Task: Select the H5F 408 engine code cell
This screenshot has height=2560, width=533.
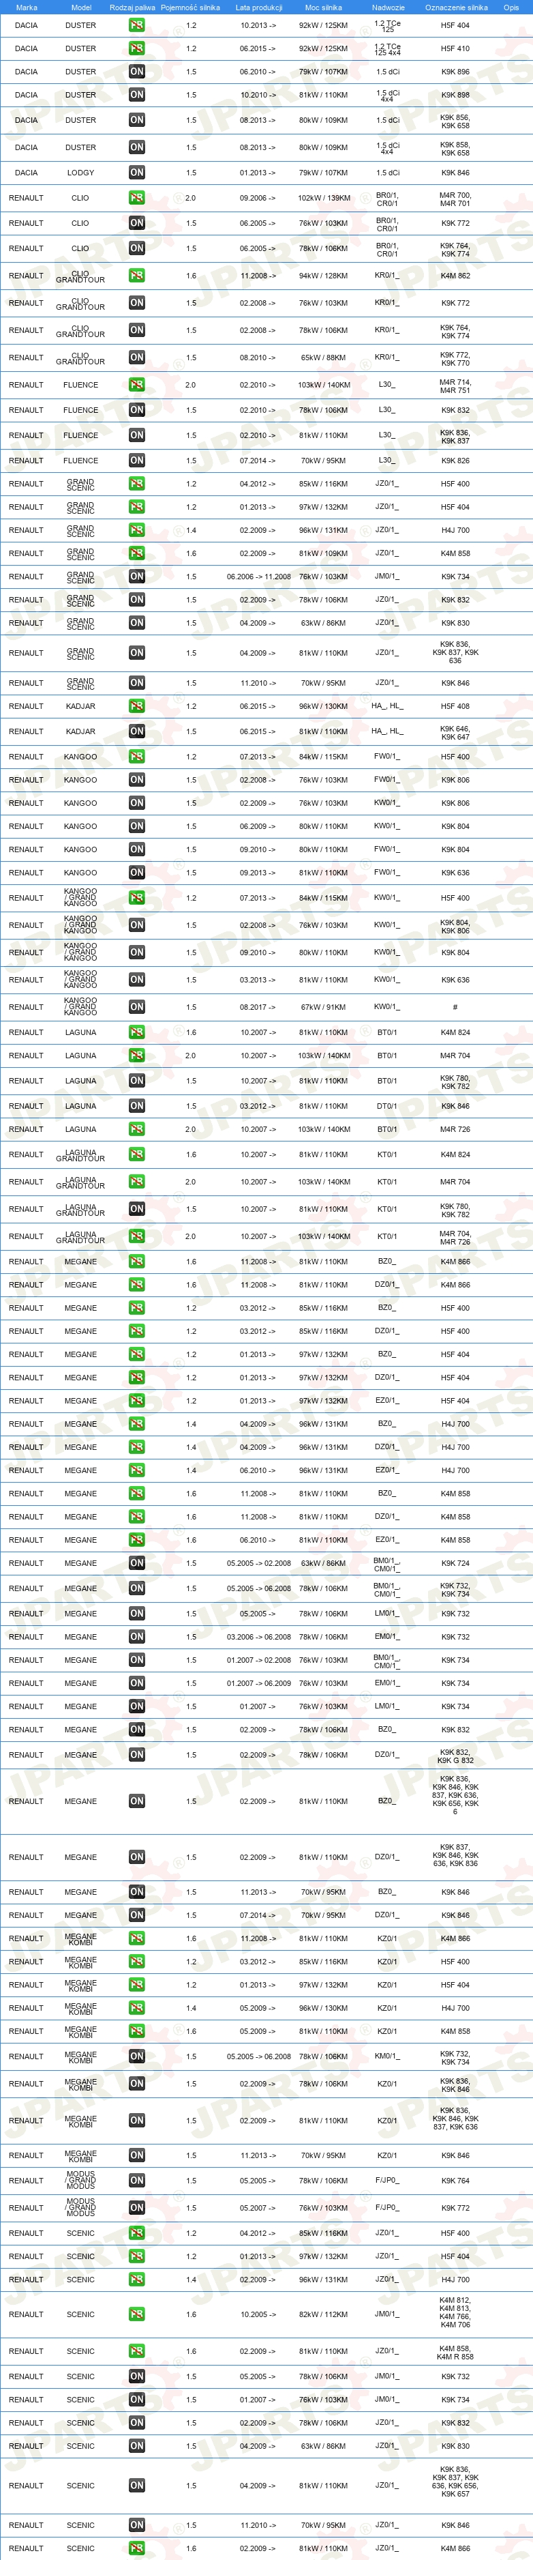Action: [455, 706]
